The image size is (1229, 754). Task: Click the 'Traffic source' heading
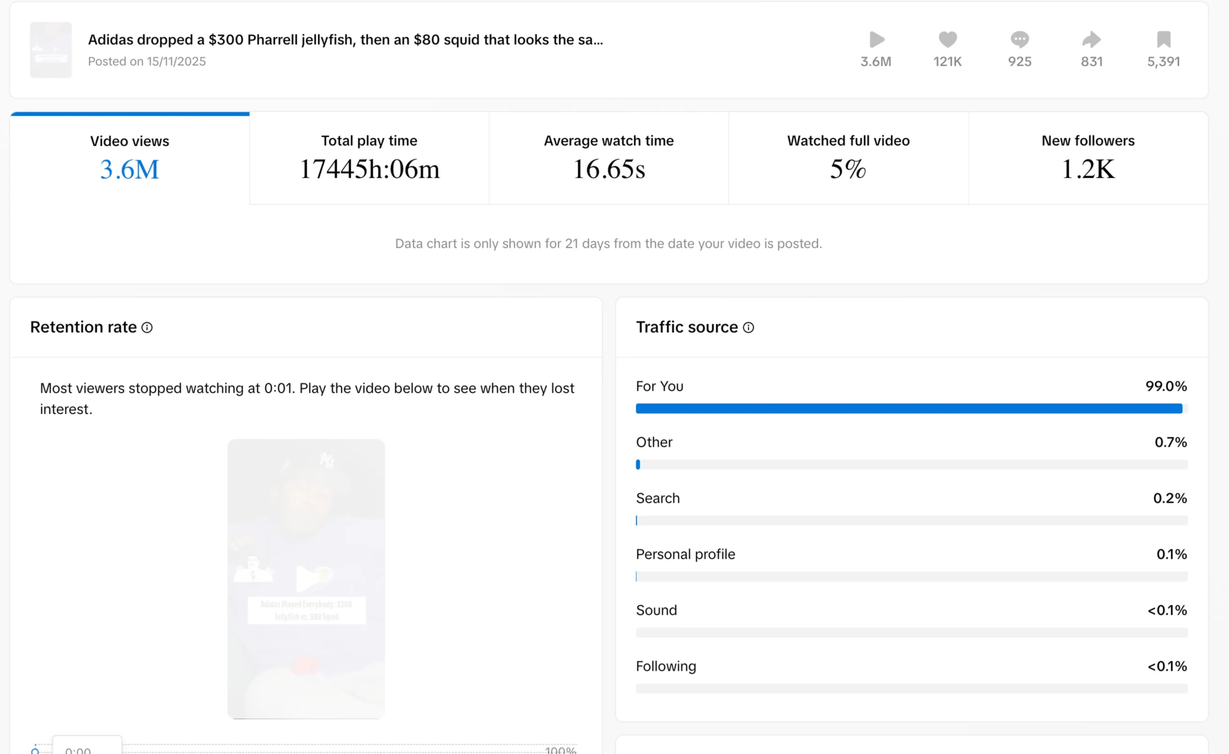687,327
